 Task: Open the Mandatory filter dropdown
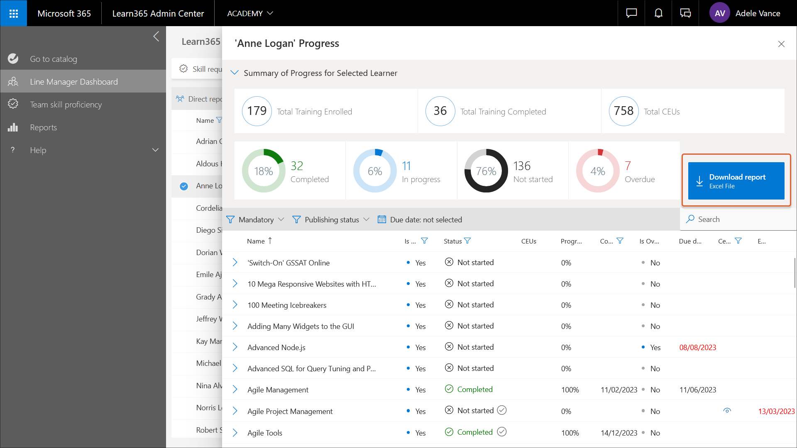(x=255, y=219)
